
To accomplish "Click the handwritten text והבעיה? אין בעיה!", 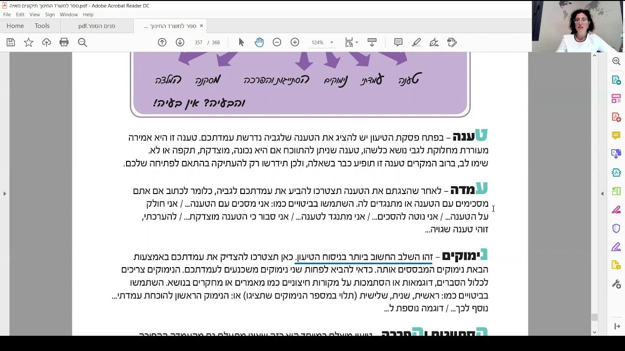I will (199, 103).
